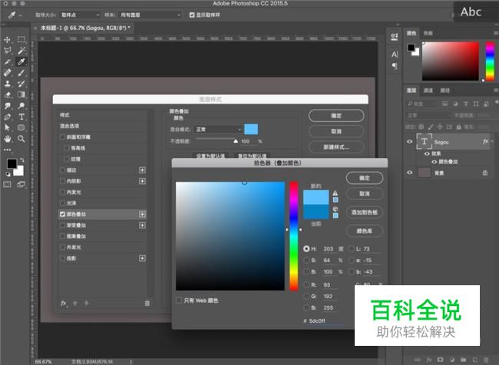Select the 未标题-1 document tab
This screenshot has width=499, height=365.
(x=85, y=28)
